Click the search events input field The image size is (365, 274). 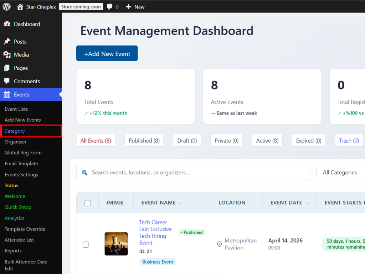[x=193, y=173]
